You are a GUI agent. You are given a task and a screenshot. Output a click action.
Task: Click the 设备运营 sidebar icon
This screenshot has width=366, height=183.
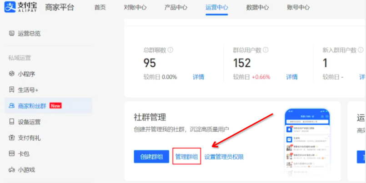[x=12, y=122]
